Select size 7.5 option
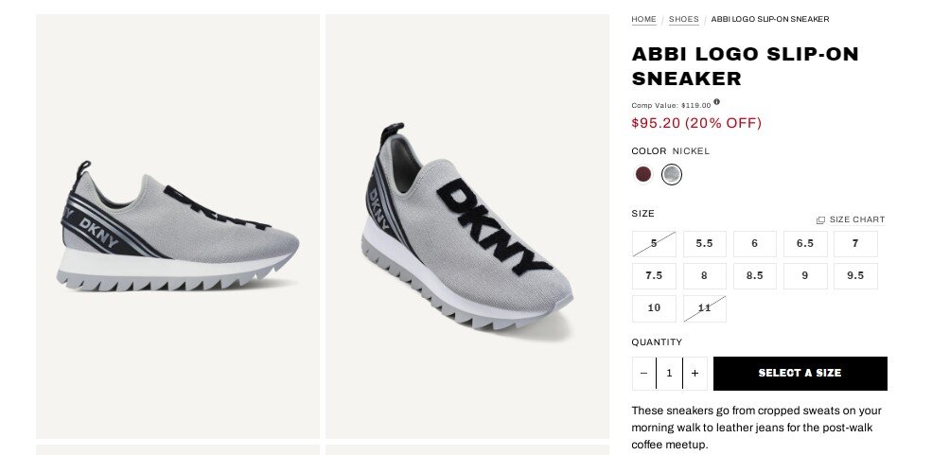 [654, 276]
